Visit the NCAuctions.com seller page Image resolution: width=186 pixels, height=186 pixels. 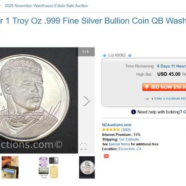tap(117, 125)
